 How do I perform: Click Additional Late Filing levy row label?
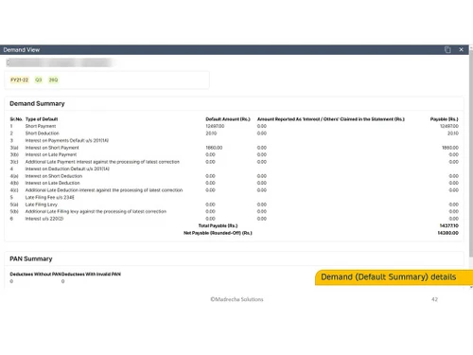(96, 211)
